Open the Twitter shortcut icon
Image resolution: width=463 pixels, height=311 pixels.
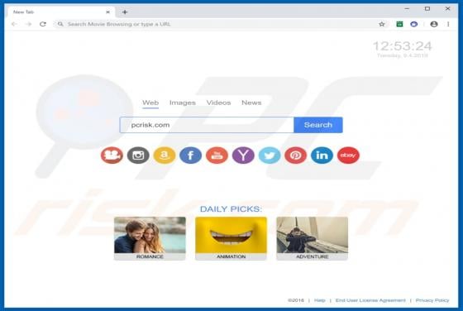click(x=270, y=155)
